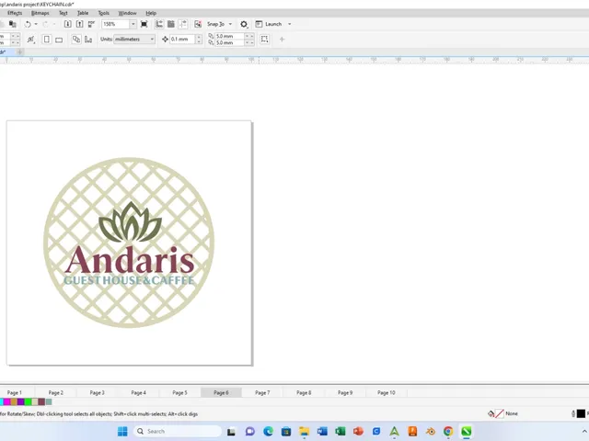
Task: Click the page dimension options icon
Action: [x=30, y=39]
